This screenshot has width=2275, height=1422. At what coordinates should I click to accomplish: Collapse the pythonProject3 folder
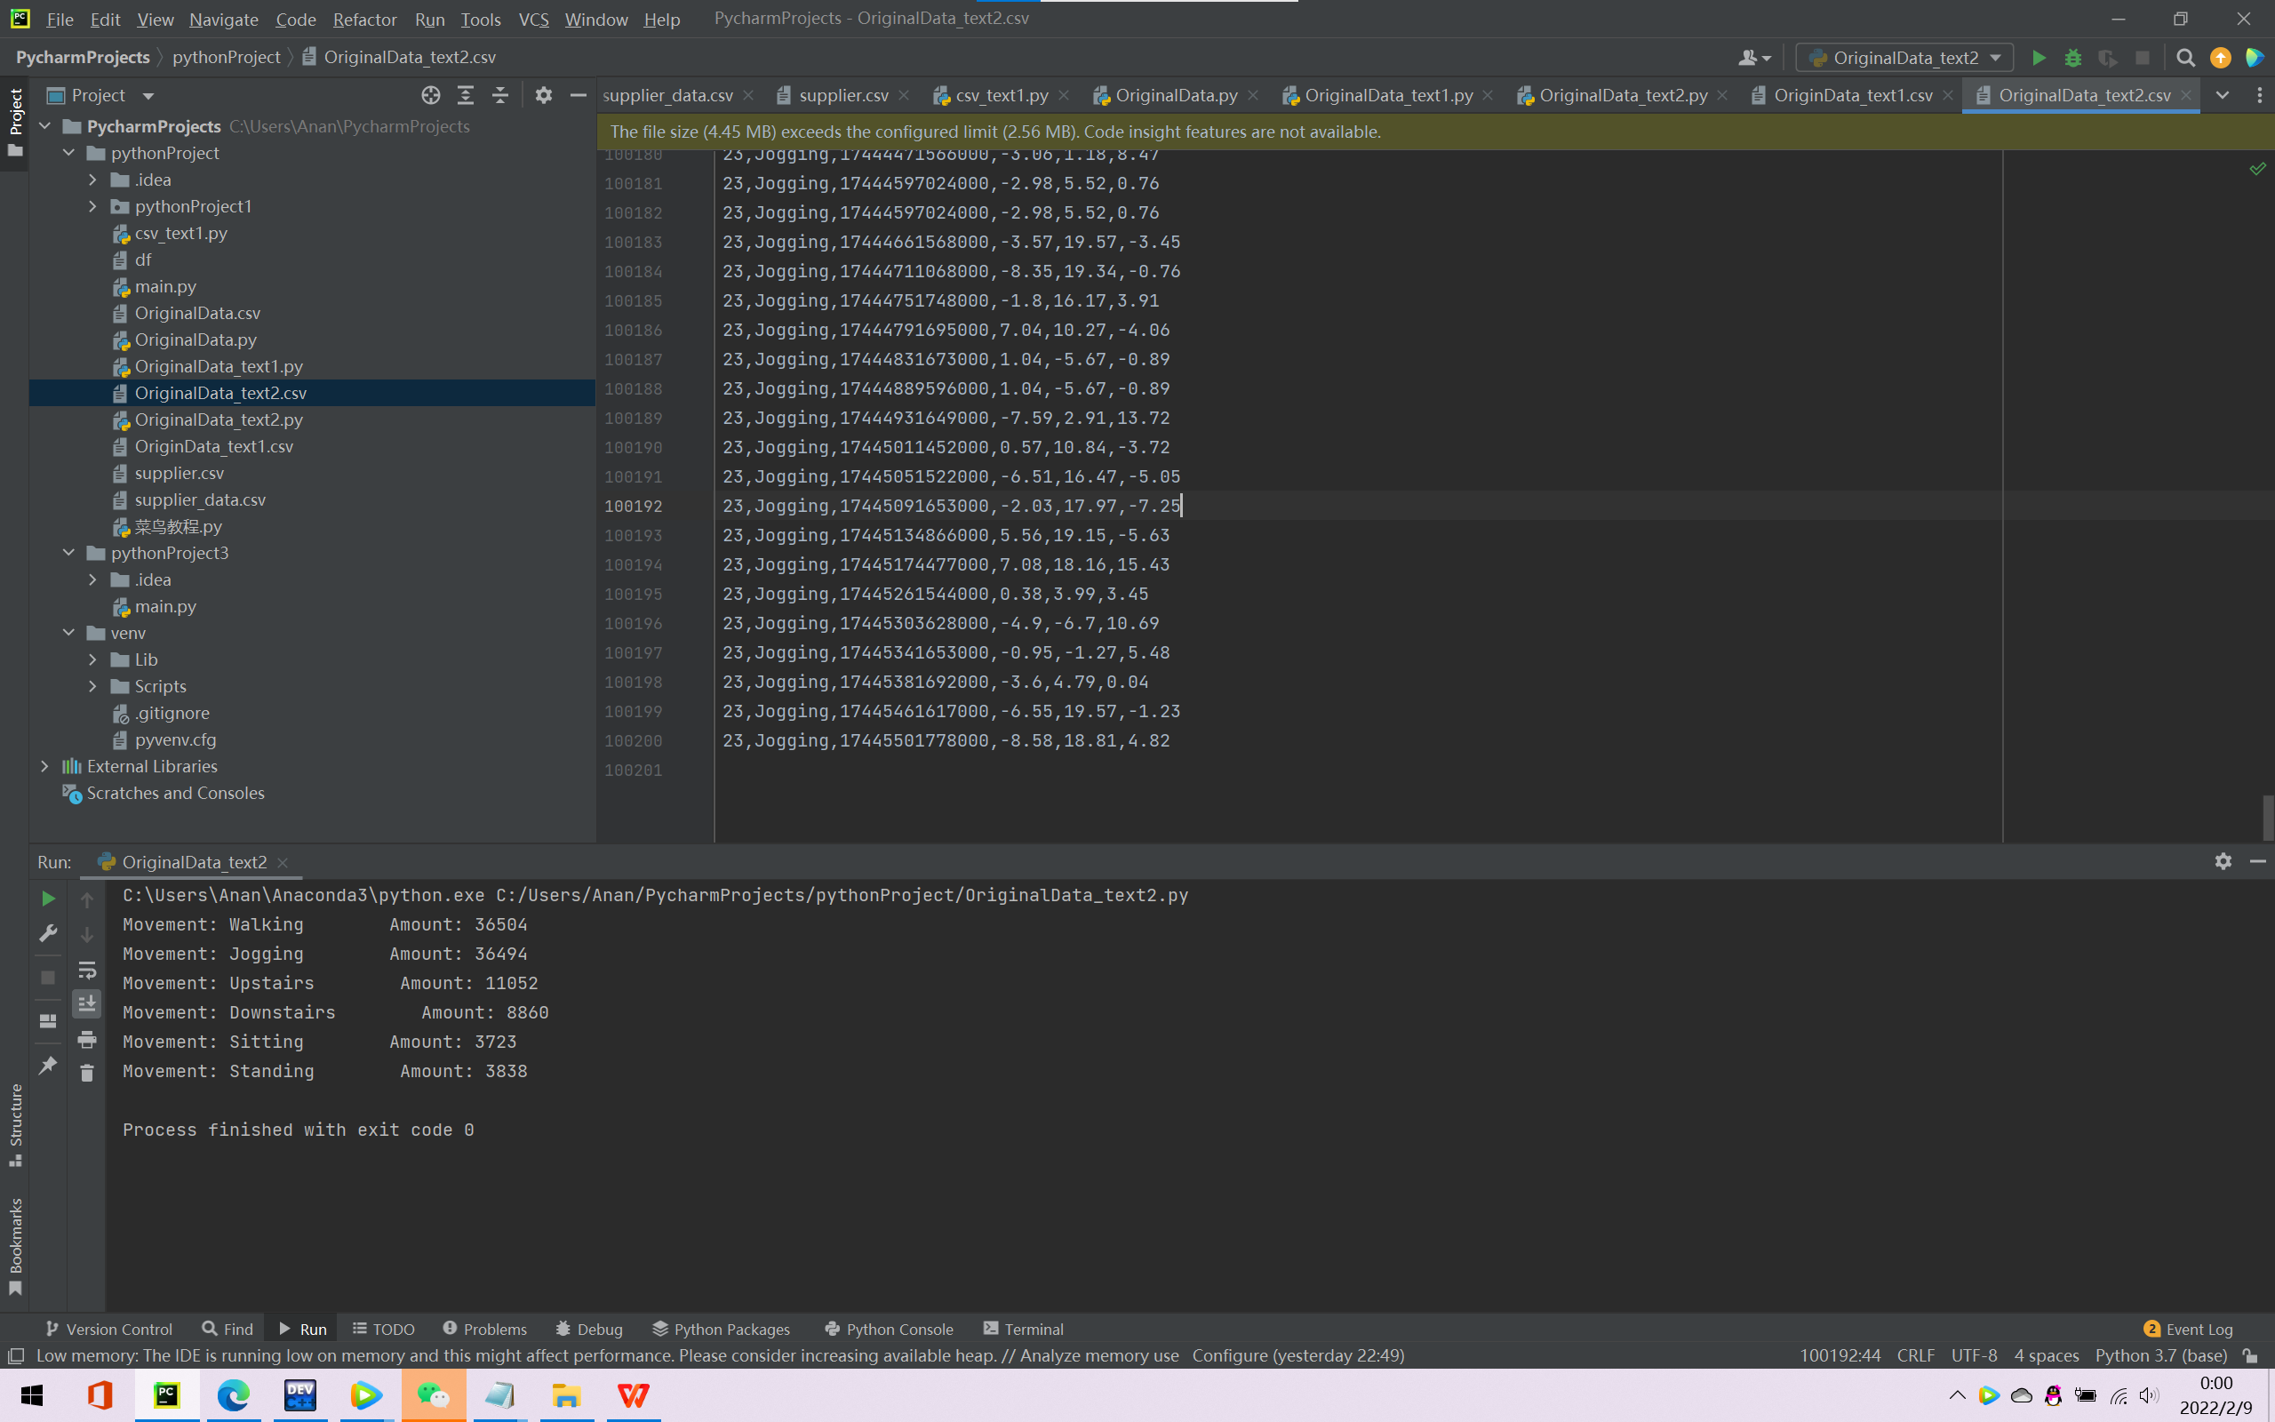pos(68,553)
